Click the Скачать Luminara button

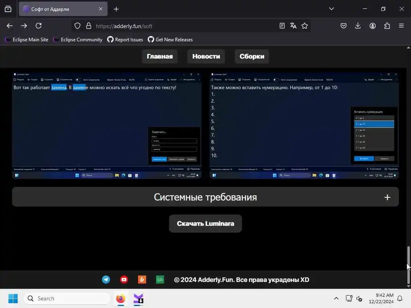205,224
